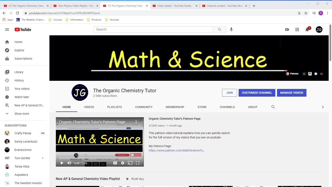Open video player three-dot menu
Image resolution: width=332 pixels, height=187 pixels.
click(x=136, y=122)
